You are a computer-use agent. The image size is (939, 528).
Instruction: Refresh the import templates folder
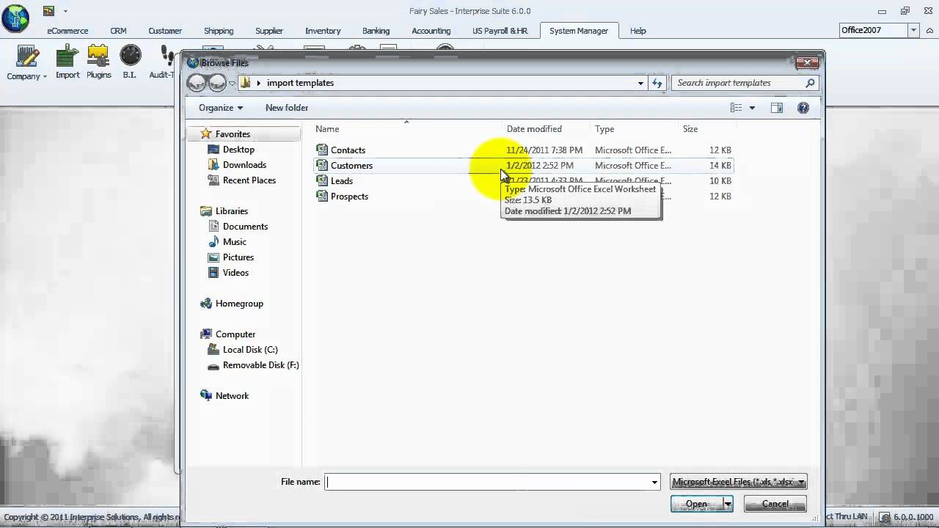click(x=657, y=83)
